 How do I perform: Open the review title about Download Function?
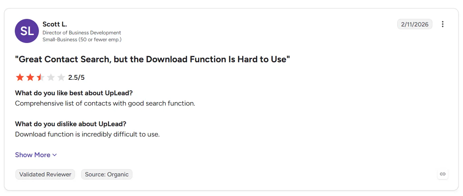tap(152, 59)
